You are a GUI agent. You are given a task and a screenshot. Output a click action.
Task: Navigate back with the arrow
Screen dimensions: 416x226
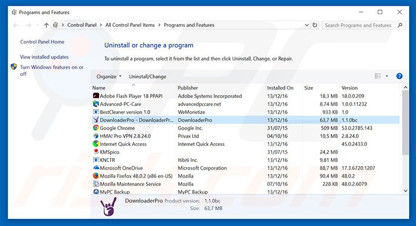click(16, 25)
